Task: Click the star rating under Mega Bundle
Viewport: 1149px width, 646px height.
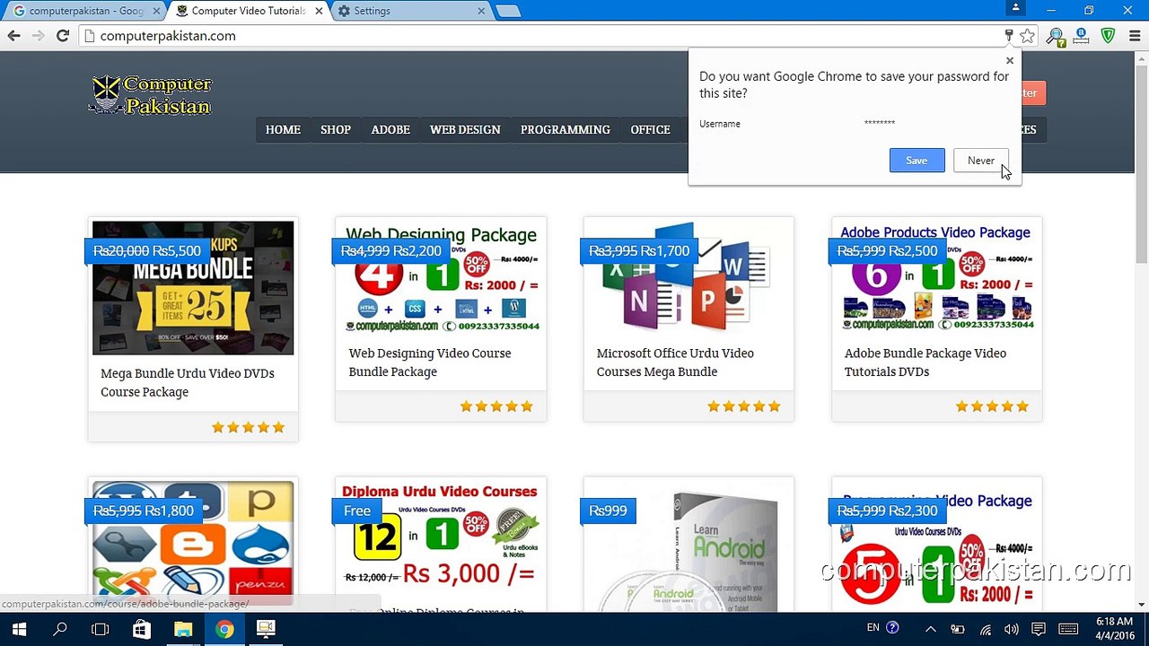Action: 248,427
